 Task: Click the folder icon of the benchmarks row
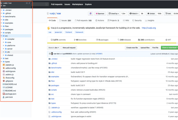tap(49, 68)
